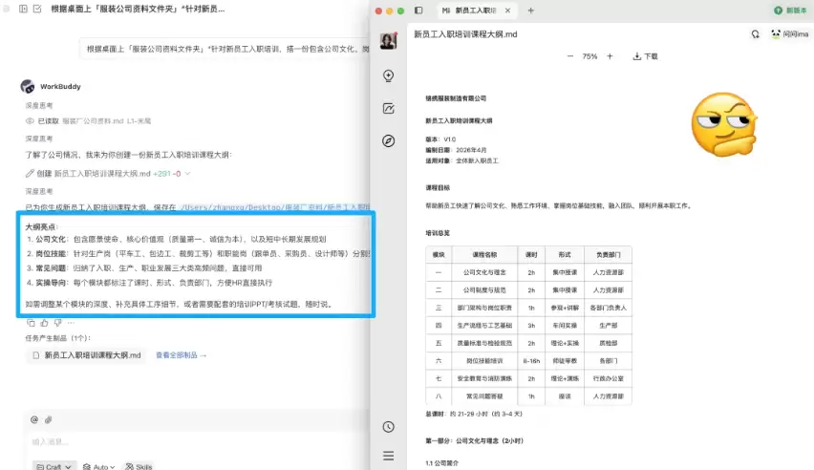
Task: Click the 负责部门 table header
Action: (608, 254)
